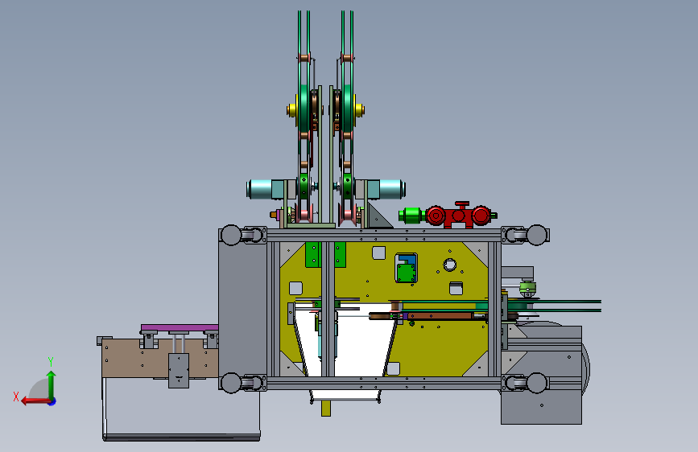Pick the gray cylinder block under purple plate
This screenshot has height=452, width=698.
coord(179,370)
